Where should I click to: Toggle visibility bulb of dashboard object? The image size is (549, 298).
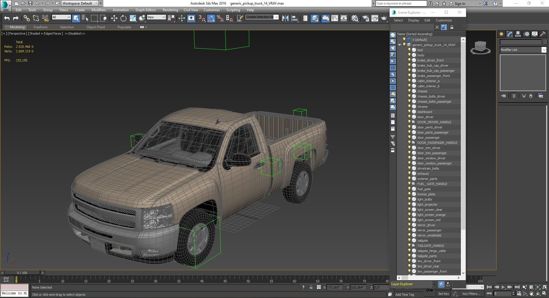[409, 112]
